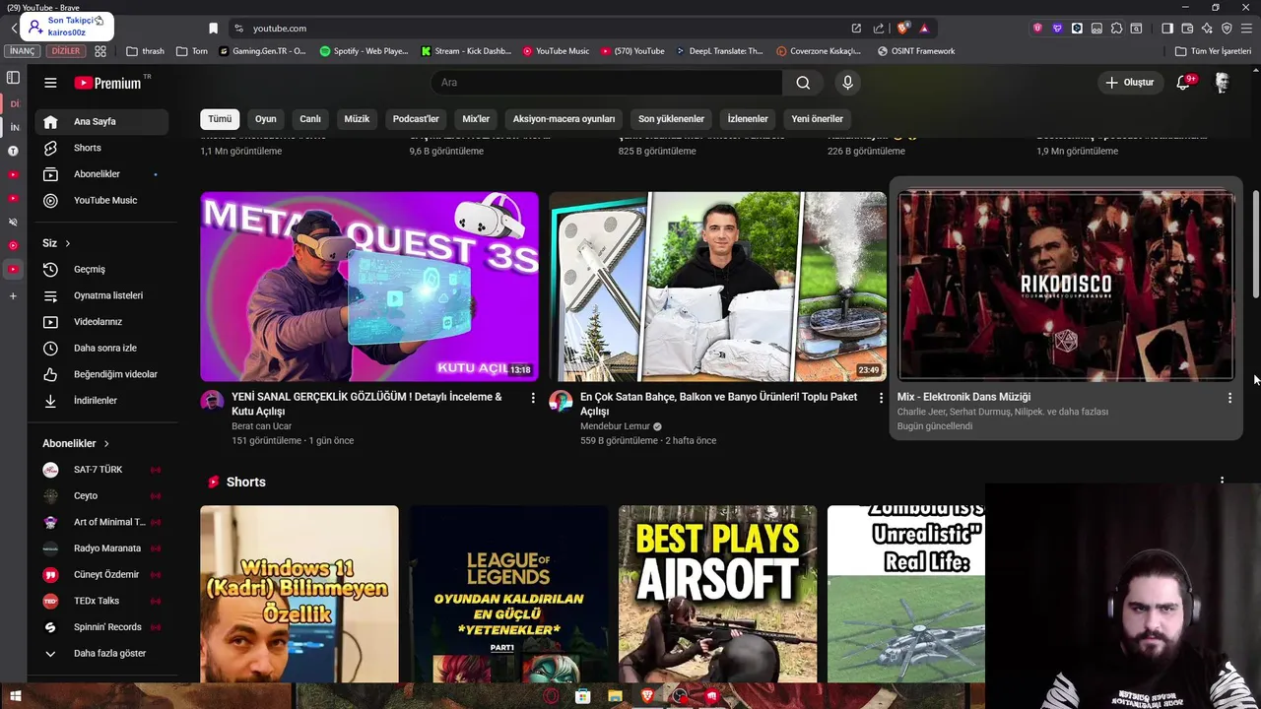Open Brave from the taskbar
Screen dimensions: 1261x709
(x=647, y=696)
